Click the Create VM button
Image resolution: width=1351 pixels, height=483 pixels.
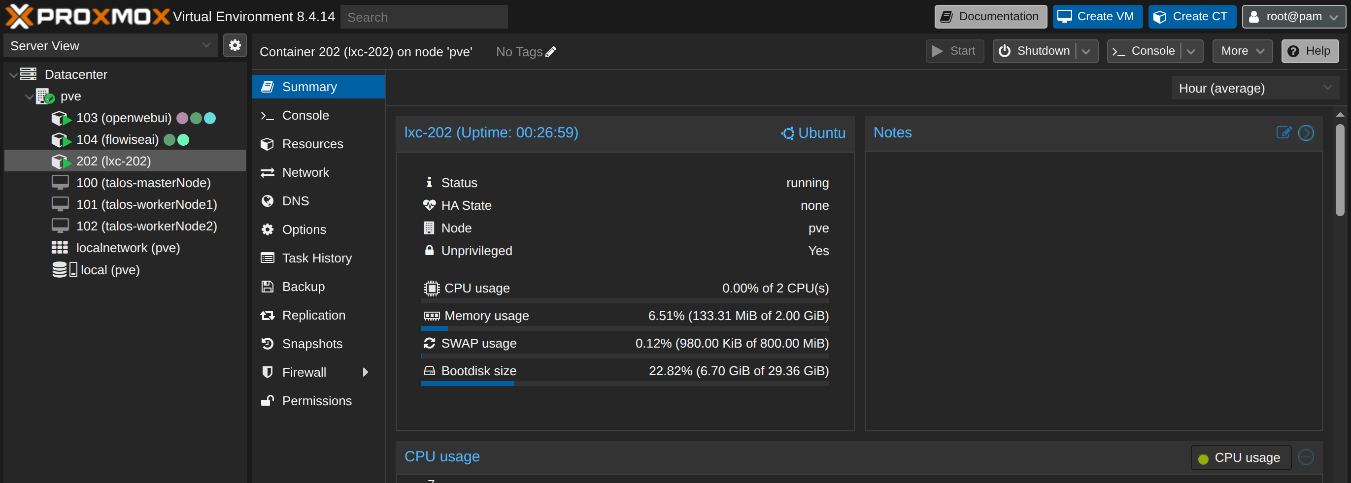[1097, 17]
